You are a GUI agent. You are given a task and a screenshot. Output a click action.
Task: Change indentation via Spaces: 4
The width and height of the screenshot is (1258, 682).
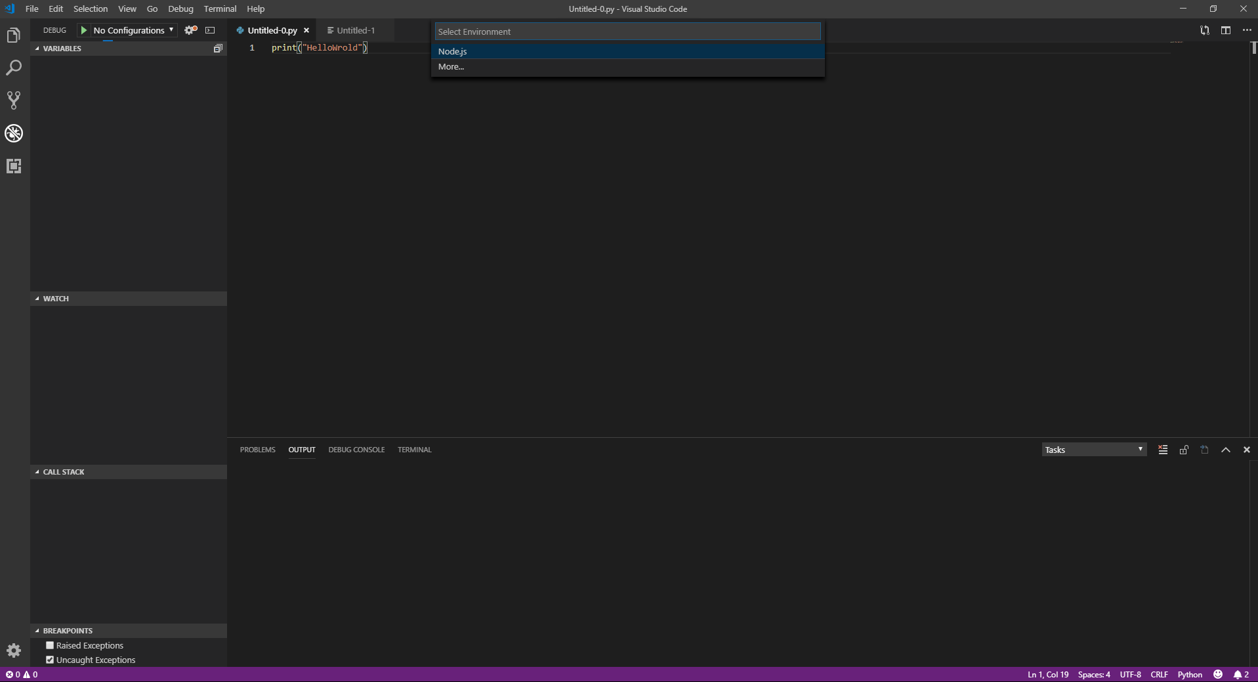click(1094, 674)
